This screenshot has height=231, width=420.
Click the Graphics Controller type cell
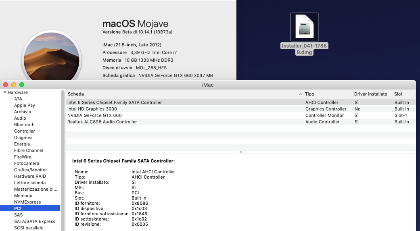326,109
